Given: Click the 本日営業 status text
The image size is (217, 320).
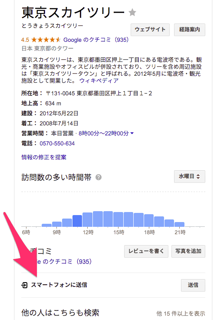Looking at the screenshot, I should point(62,134).
